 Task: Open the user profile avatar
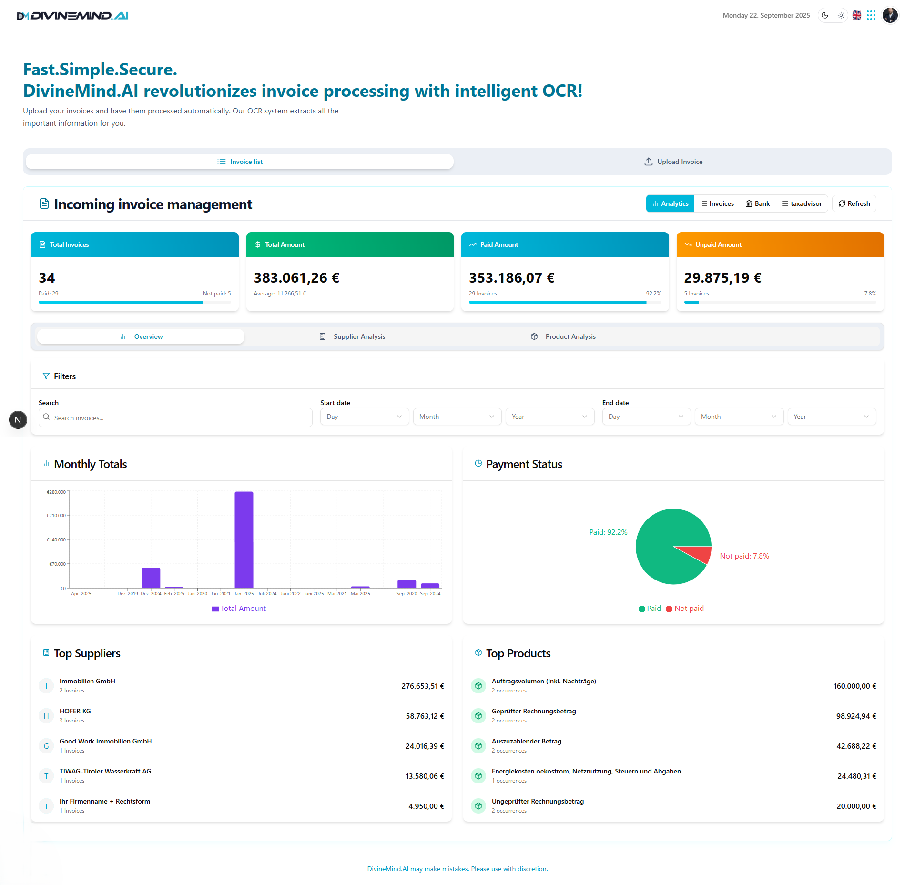890,15
